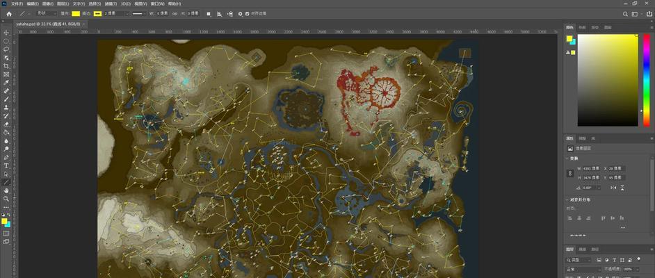This screenshot has width=655, height=278.
Task: Open the gear settings dropdown in options bar
Action: point(240,14)
